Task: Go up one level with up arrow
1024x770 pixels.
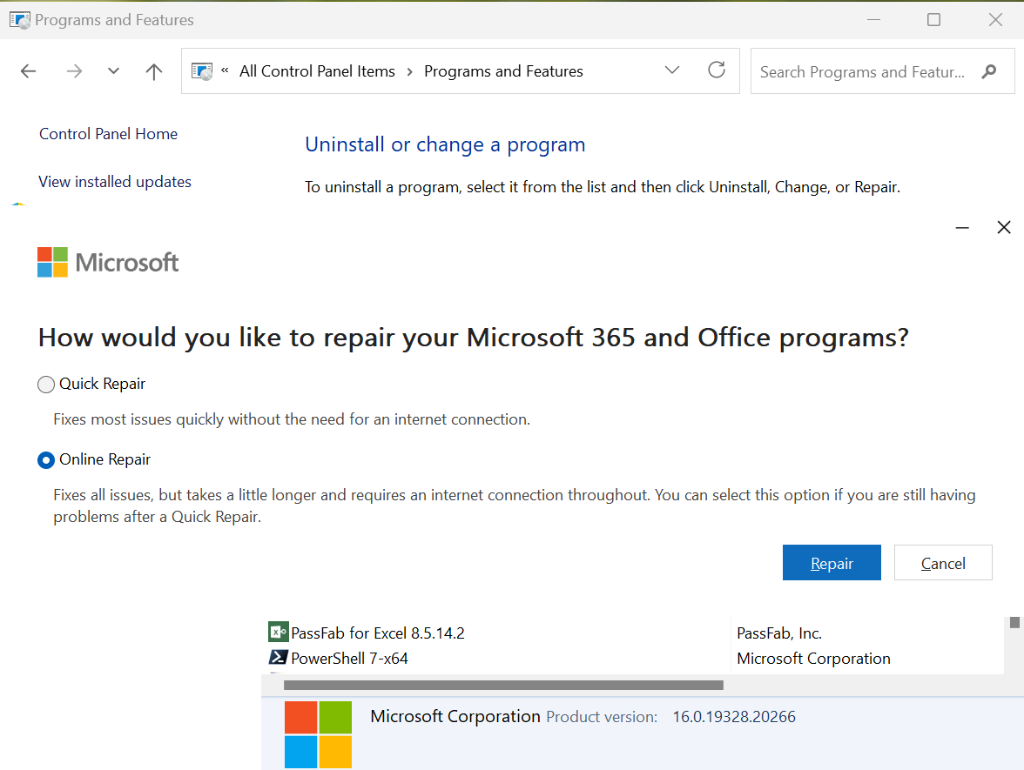Action: [154, 71]
